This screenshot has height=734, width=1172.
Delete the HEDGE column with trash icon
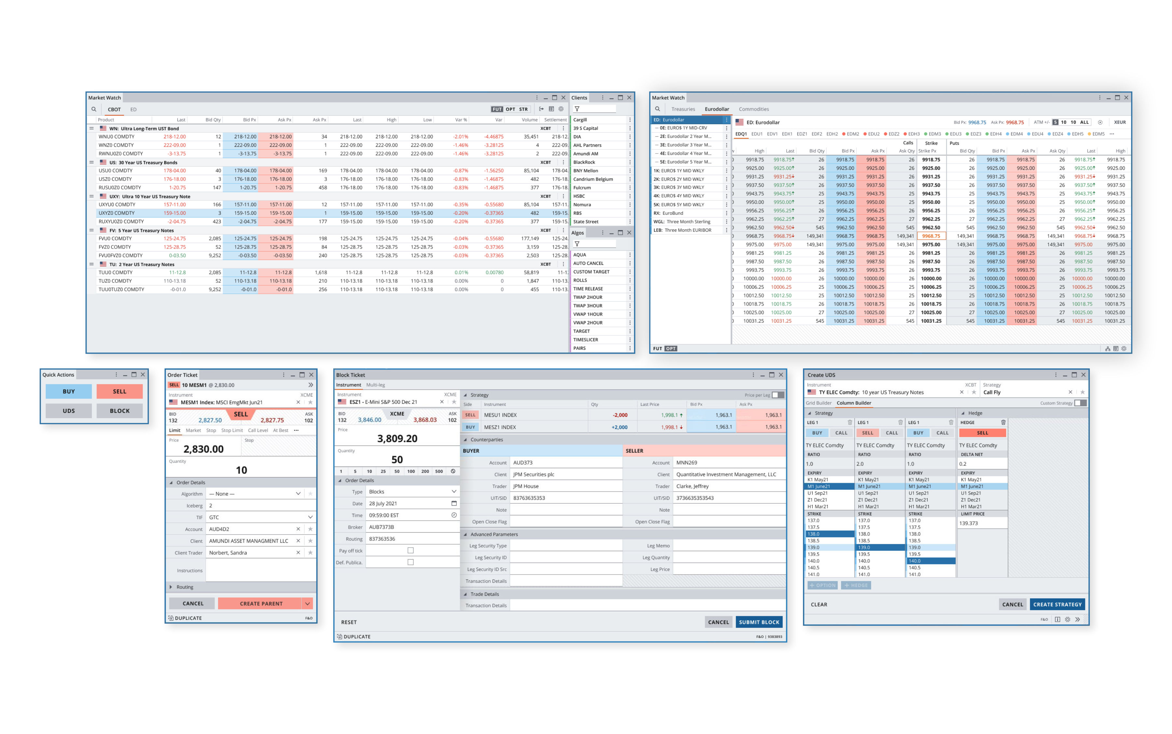pyautogui.click(x=1003, y=422)
